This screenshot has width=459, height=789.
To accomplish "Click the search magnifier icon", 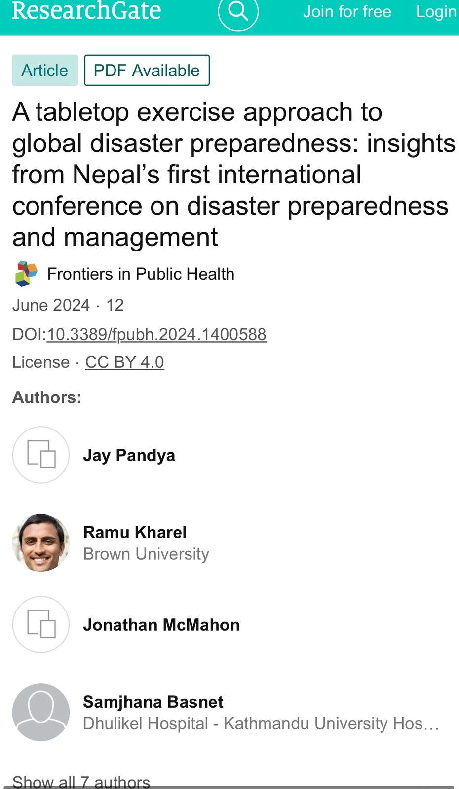I will pyautogui.click(x=238, y=11).
